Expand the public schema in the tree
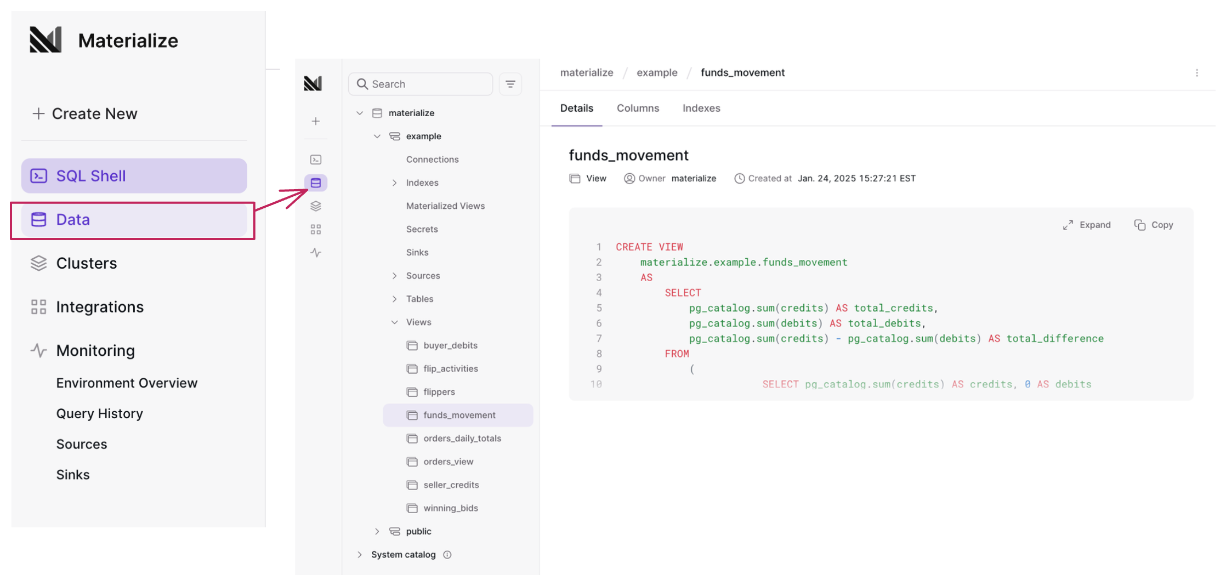The image size is (1226, 586). point(377,531)
